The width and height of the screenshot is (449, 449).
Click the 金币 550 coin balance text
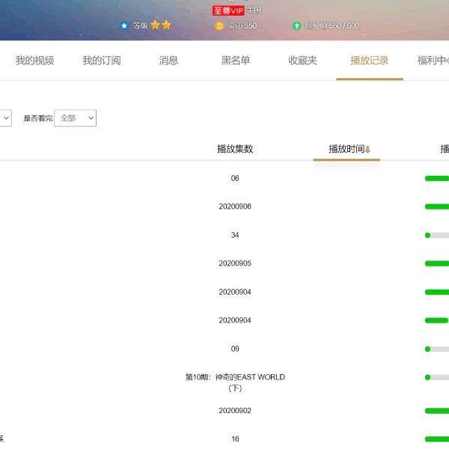pyautogui.click(x=242, y=25)
